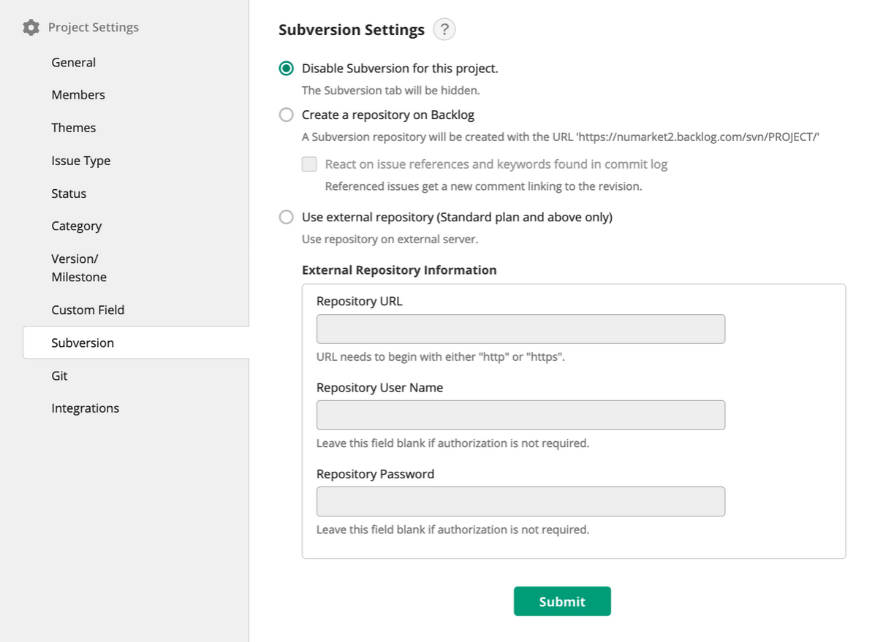Viewport: 875px width, 642px height.
Task: Select Use external repository radio option
Action: coord(287,217)
